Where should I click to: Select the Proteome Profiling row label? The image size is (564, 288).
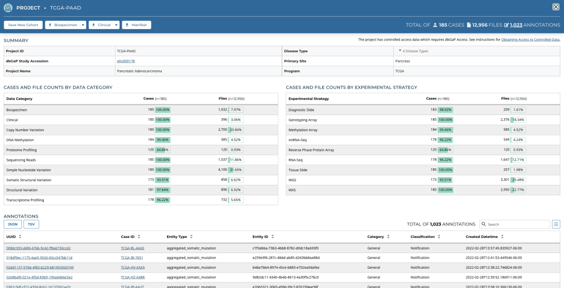coord(21,150)
